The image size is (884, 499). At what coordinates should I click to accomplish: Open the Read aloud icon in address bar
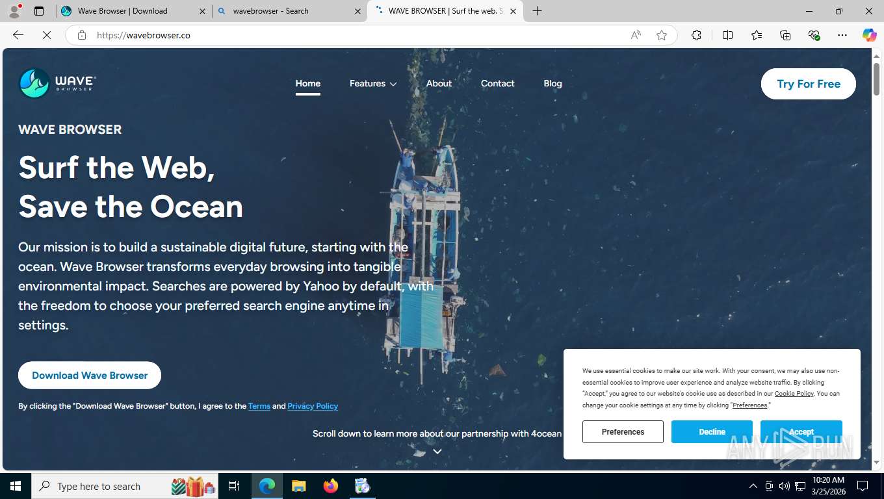tap(636, 35)
